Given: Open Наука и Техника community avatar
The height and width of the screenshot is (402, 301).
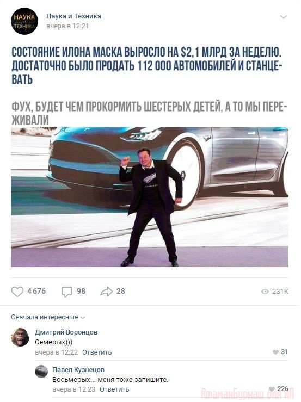Looking at the screenshot, I should [24, 21].
